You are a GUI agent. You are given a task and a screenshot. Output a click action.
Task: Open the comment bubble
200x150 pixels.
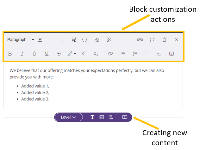pyautogui.click(x=152, y=40)
